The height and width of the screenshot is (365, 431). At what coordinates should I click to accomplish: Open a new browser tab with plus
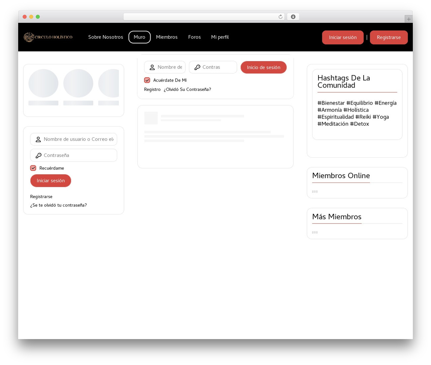[409, 19]
